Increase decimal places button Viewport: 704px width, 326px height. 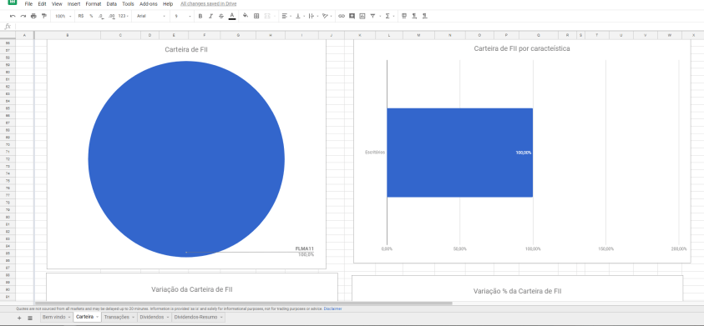click(111, 16)
